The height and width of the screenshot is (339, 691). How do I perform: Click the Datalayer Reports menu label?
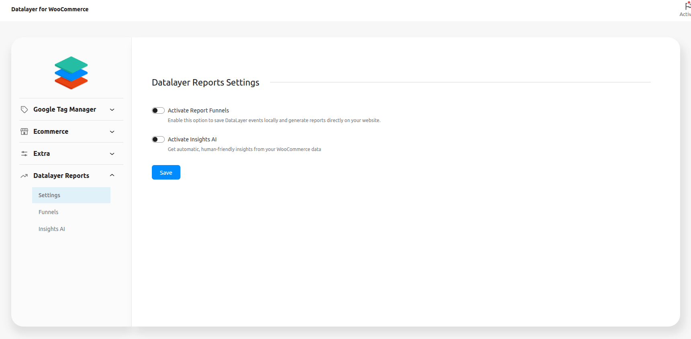click(61, 176)
